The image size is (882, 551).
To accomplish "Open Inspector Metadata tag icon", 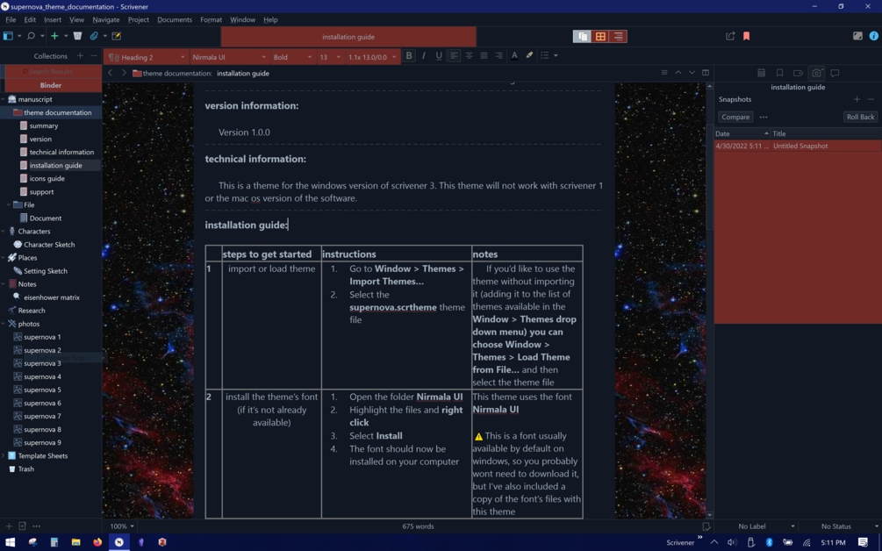I will click(x=798, y=73).
